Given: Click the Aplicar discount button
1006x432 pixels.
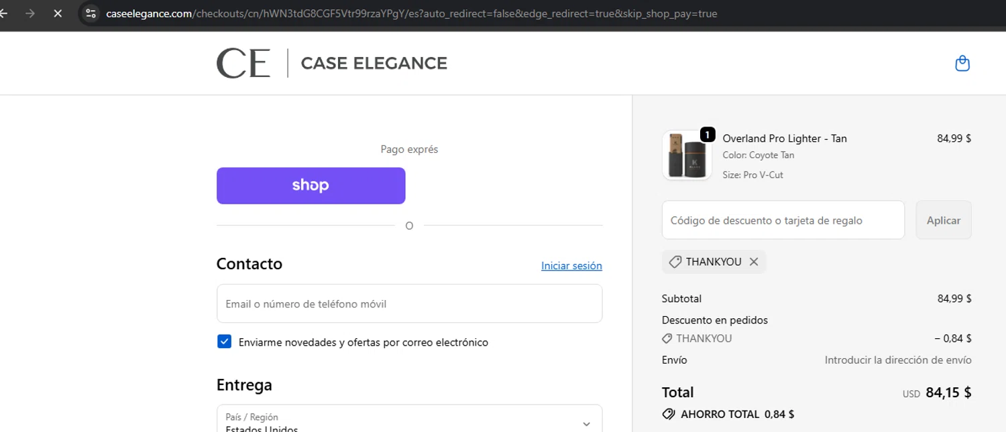Looking at the screenshot, I should click(944, 220).
